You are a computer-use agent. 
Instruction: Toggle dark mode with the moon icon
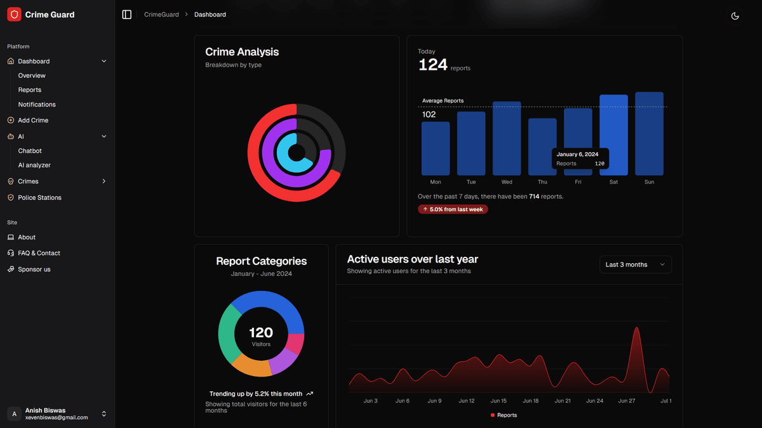tap(735, 15)
